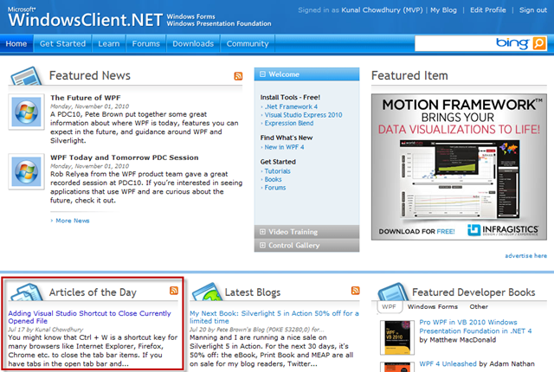Click the Articles of the Day documents icon

26,292
